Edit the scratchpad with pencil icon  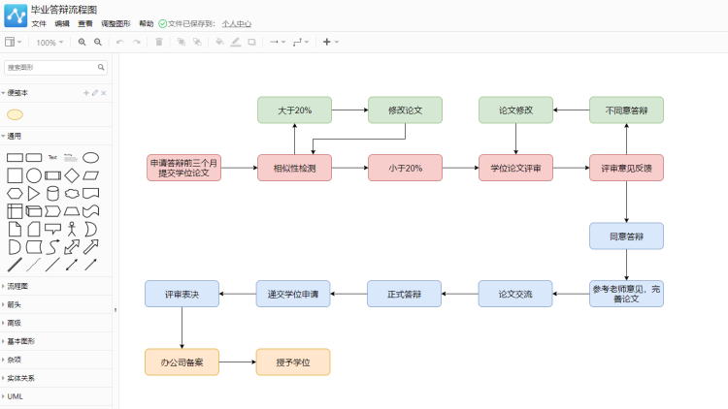tap(95, 93)
